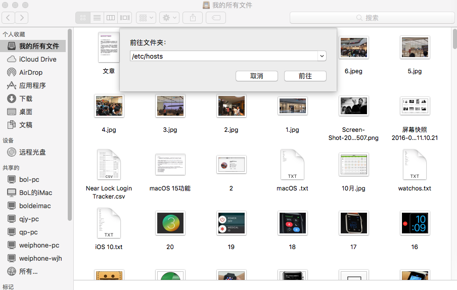Click the edit tags toolbar icon
This screenshot has height=290, width=457.
[x=216, y=18]
